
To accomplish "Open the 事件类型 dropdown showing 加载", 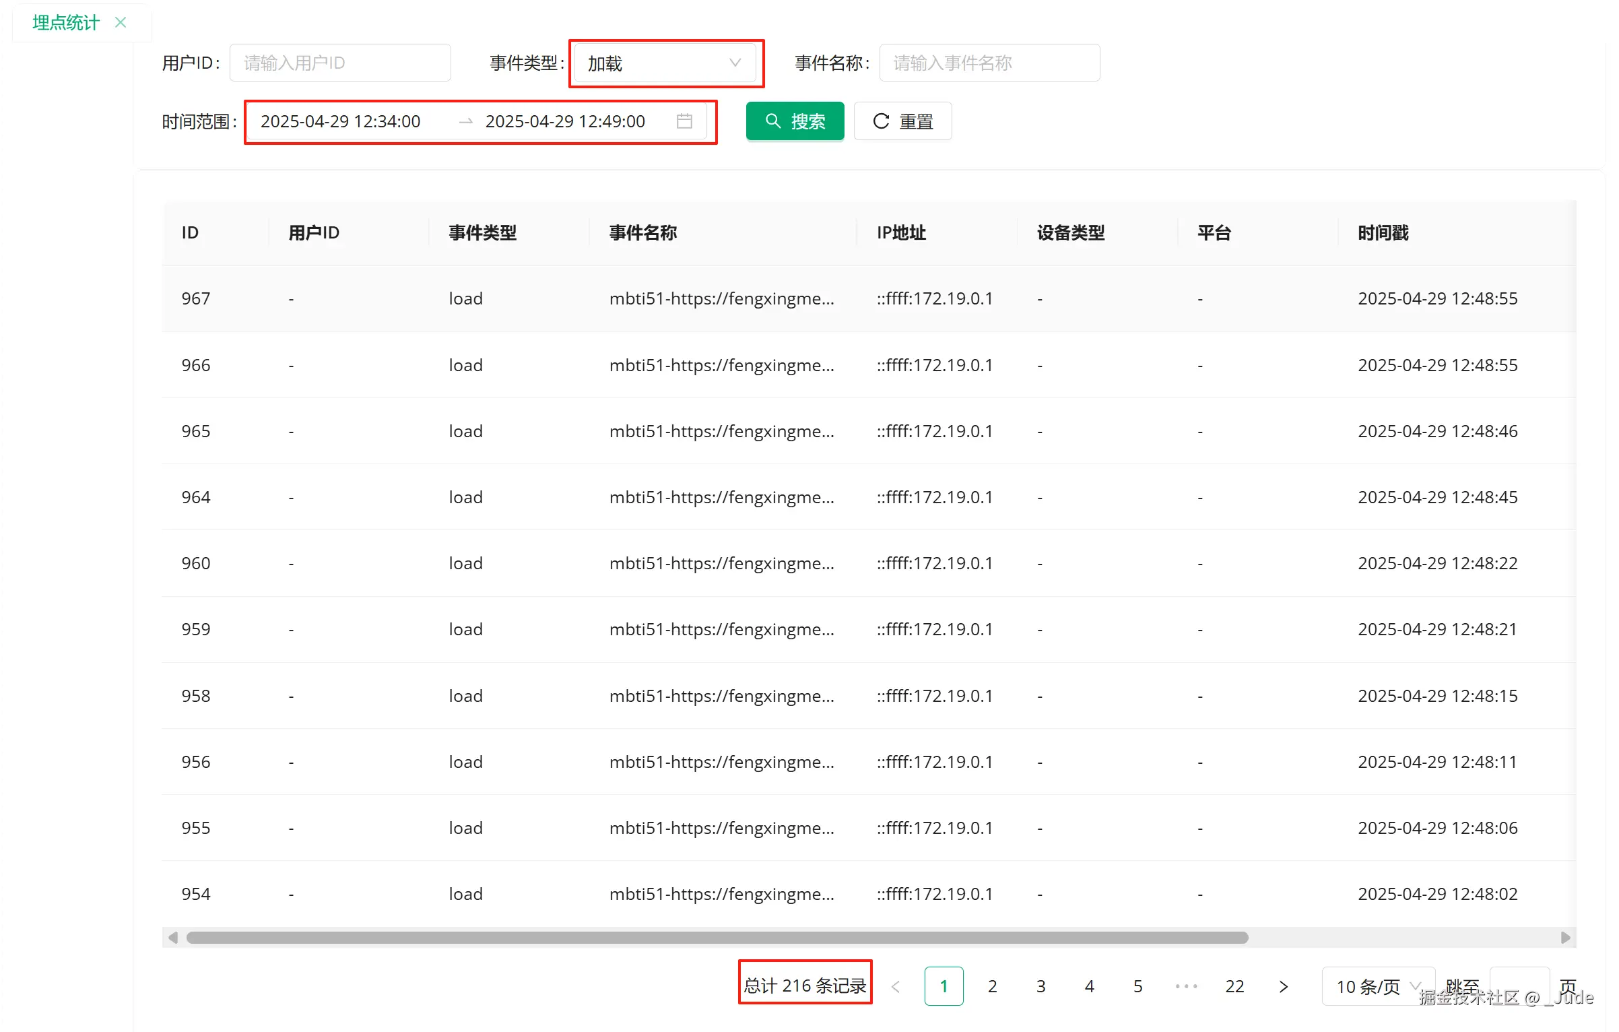I will coord(665,63).
